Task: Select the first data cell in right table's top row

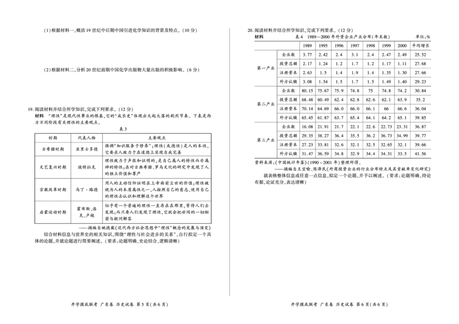Action: (308, 55)
